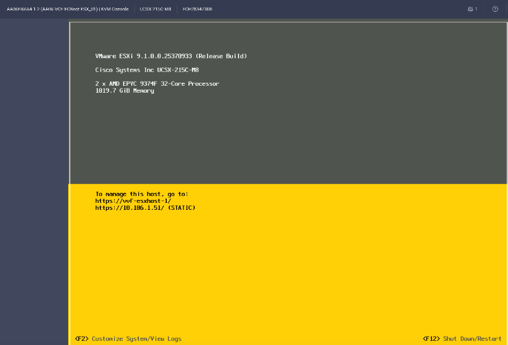Image resolution: width=508 pixels, height=345 pixels.
Task: Click the FCH serial number label in header
Action: 198,9
